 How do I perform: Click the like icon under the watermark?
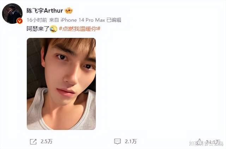(200, 142)
